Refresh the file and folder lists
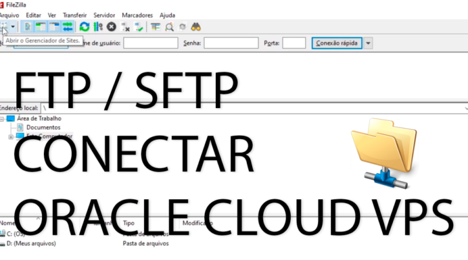468x260 pixels. (x=84, y=27)
